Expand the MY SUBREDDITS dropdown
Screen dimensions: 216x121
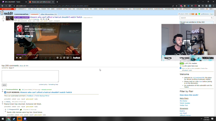pyautogui.click(x=21, y=9)
